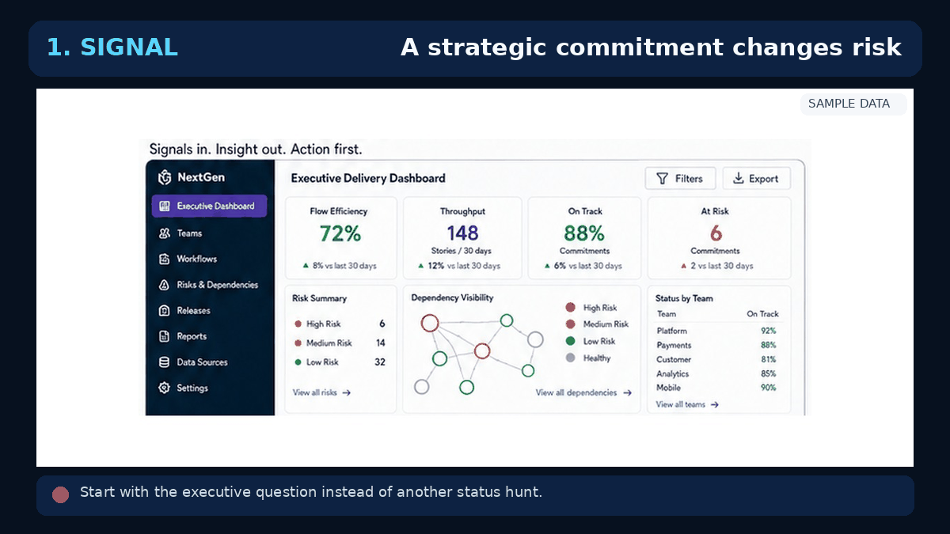950x534 pixels.
Task: Click the Filters button
Action: (680, 179)
